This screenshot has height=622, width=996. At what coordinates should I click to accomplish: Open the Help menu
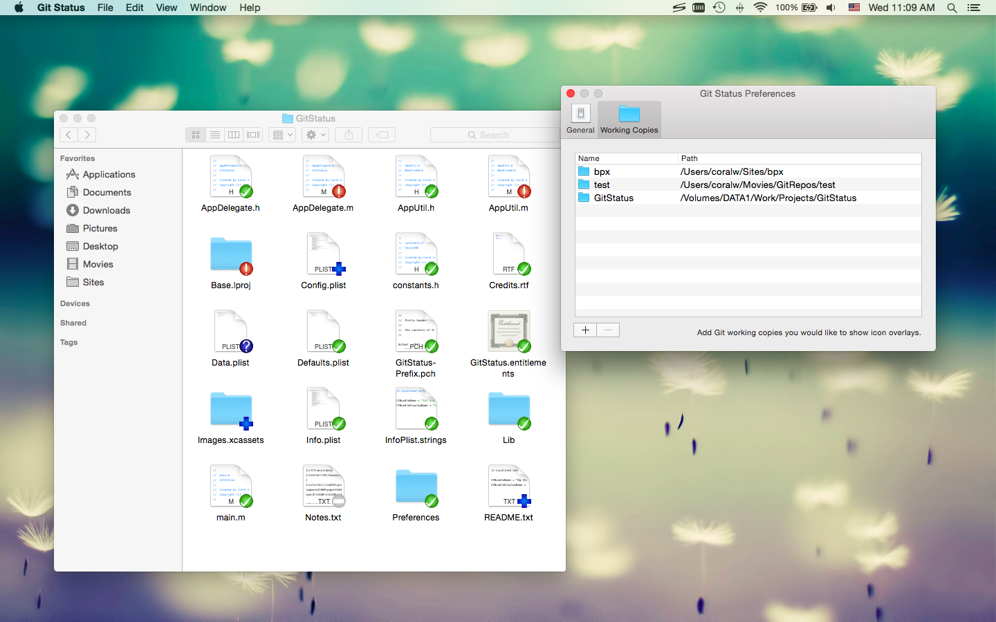point(250,8)
